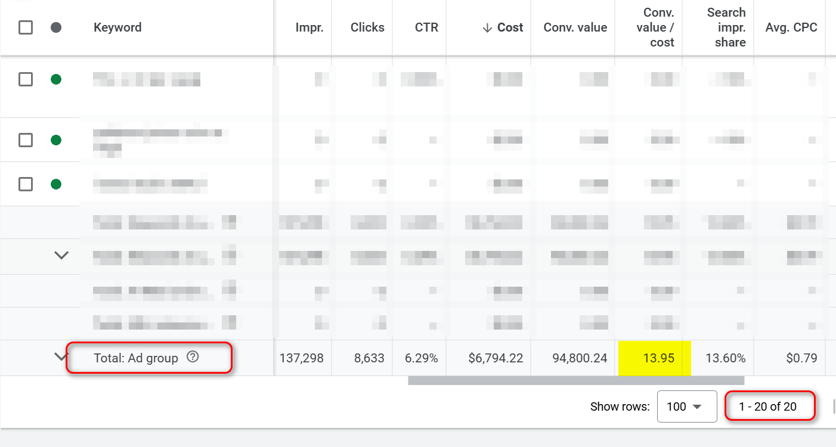836x447 pixels.
Task: Select the second keyword row's checkbox
Action: click(x=26, y=140)
